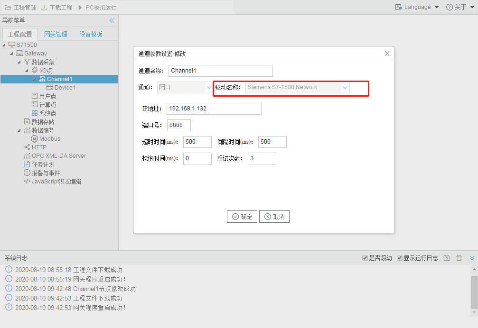Click the Channel1 network icon
The image size is (478, 328).
[42, 79]
